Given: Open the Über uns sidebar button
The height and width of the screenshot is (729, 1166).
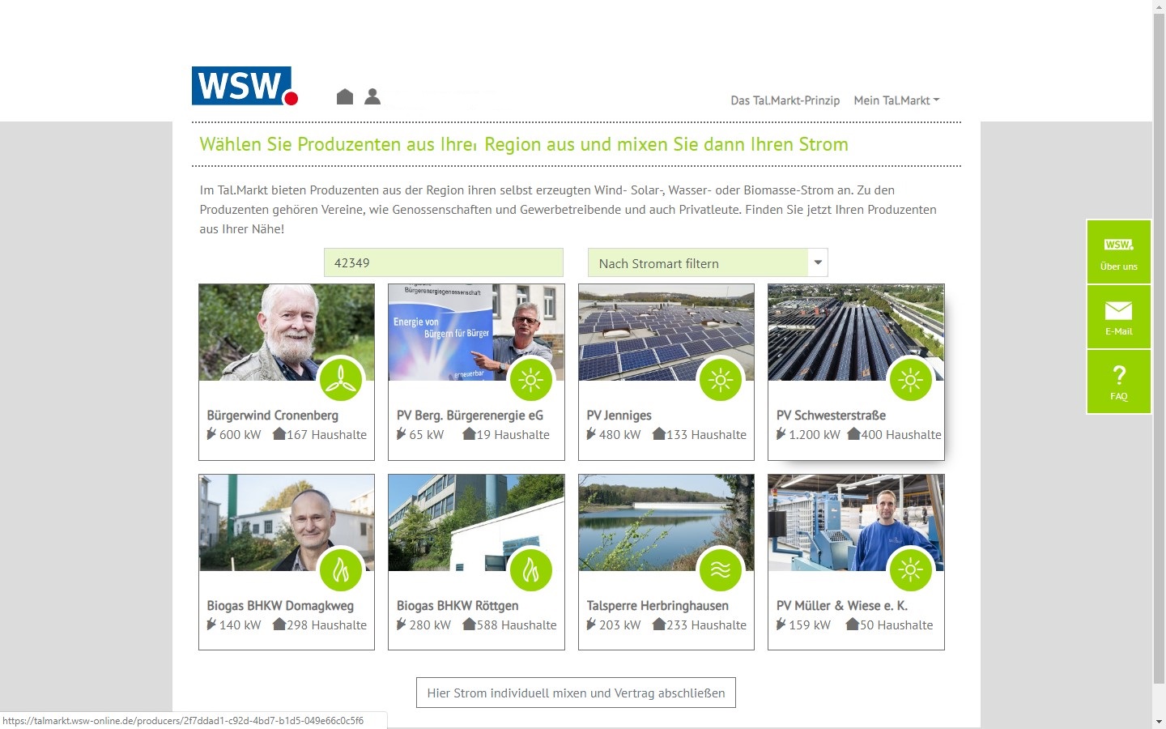Looking at the screenshot, I should point(1118,252).
